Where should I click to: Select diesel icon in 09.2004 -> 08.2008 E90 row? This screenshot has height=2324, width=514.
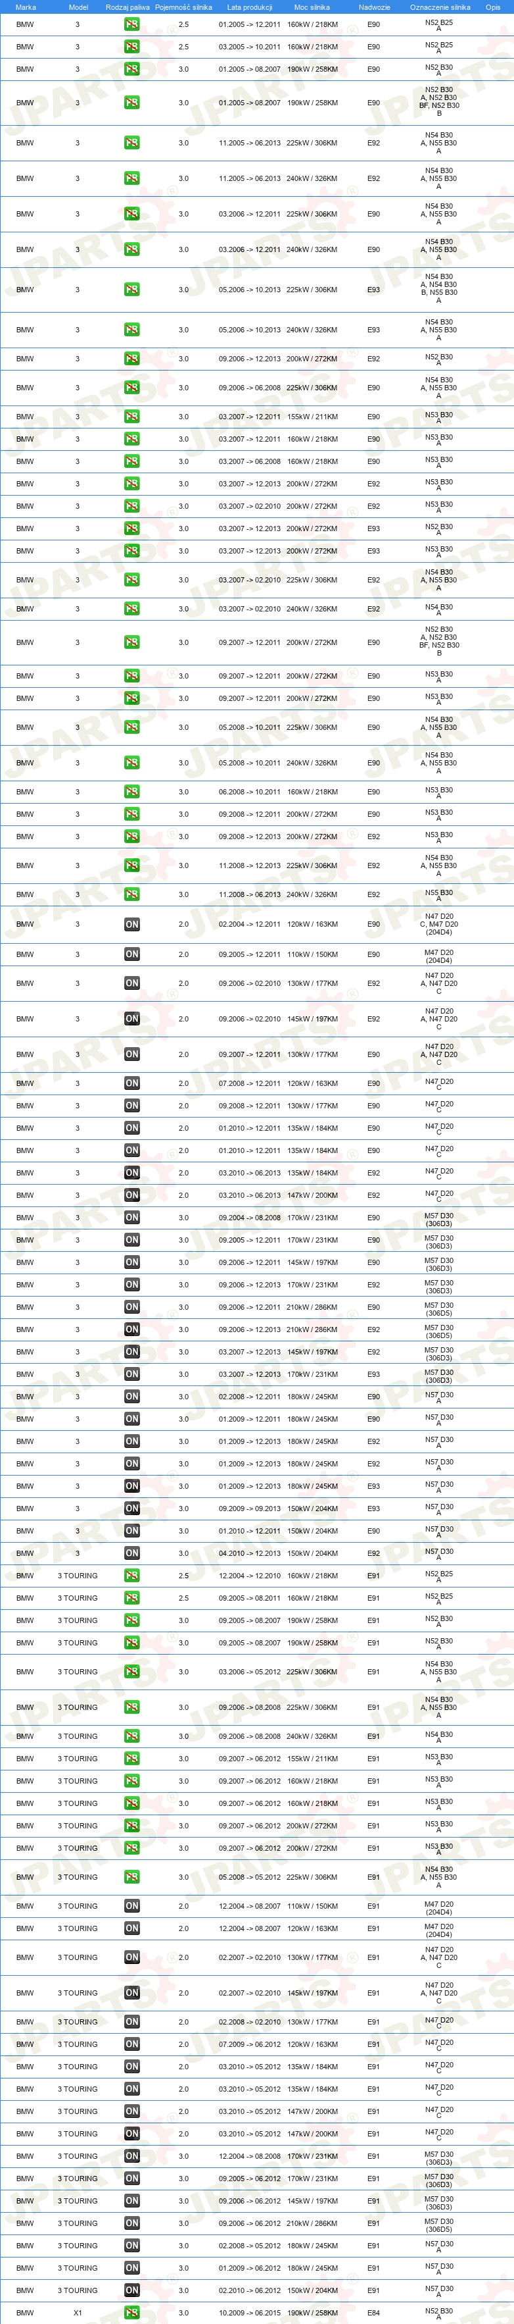coord(131,1217)
